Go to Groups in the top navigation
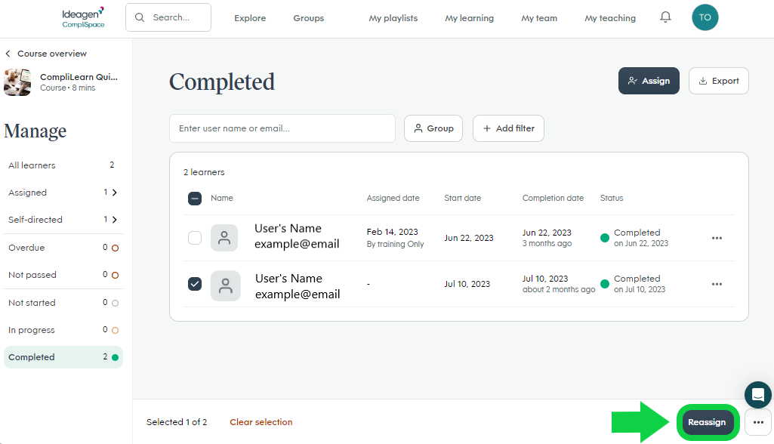The width and height of the screenshot is (774, 444). pyautogui.click(x=309, y=18)
